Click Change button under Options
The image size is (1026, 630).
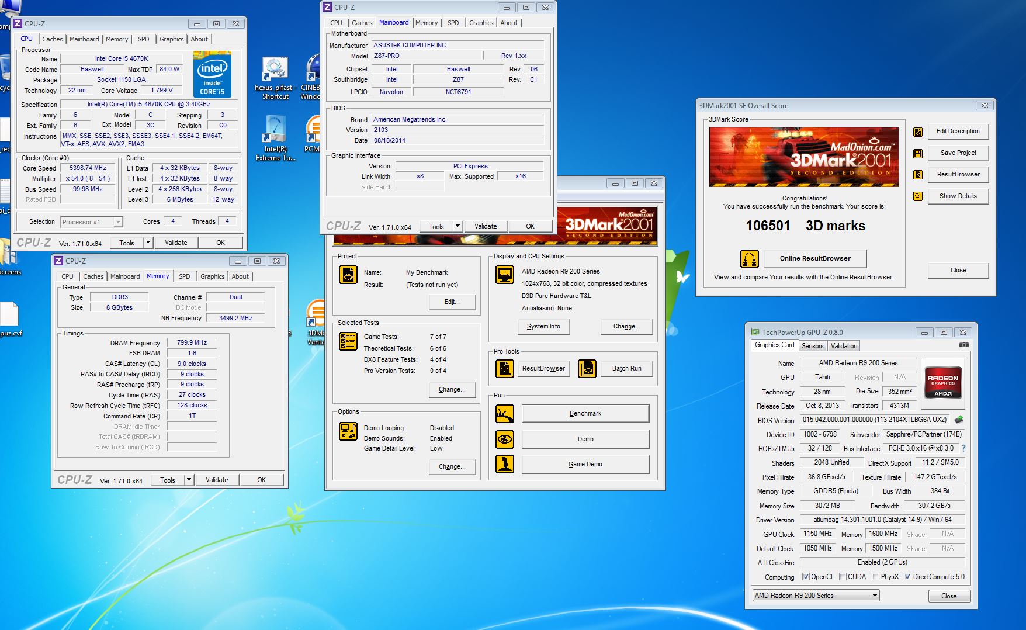[x=452, y=466]
